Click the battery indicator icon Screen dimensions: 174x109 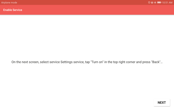pyautogui.click(x=159, y=2)
